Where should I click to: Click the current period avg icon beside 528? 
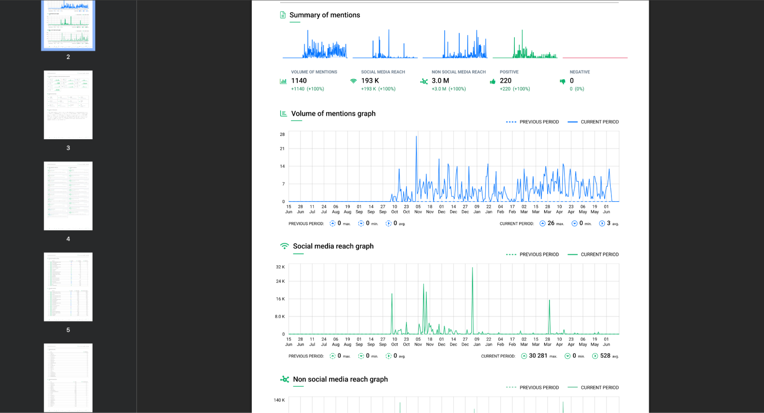point(595,356)
